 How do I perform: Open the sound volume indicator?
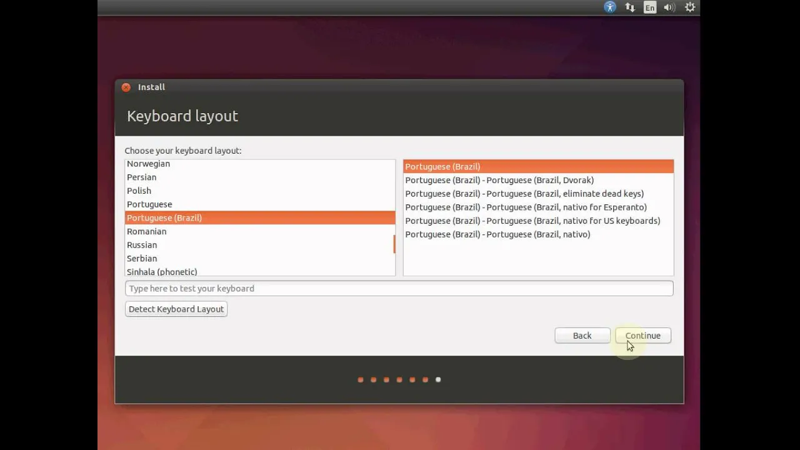tap(669, 7)
